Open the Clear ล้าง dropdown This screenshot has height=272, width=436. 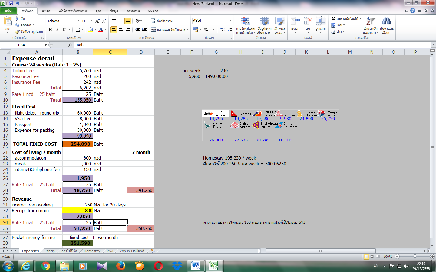point(344,32)
